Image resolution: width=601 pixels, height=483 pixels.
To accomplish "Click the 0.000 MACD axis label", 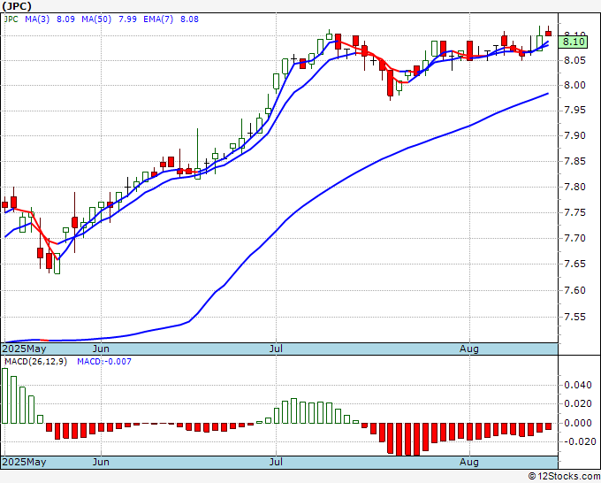I will [578, 423].
